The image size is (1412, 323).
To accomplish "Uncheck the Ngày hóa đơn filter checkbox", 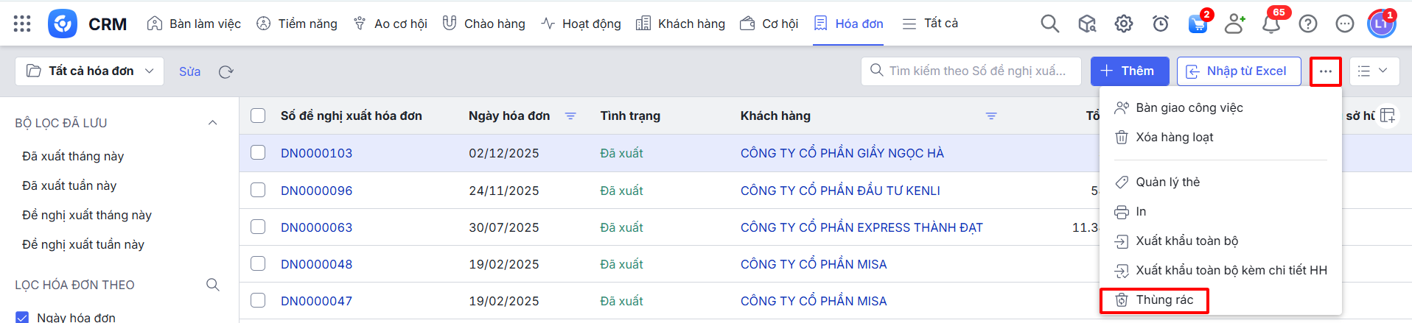I will tap(22, 317).
